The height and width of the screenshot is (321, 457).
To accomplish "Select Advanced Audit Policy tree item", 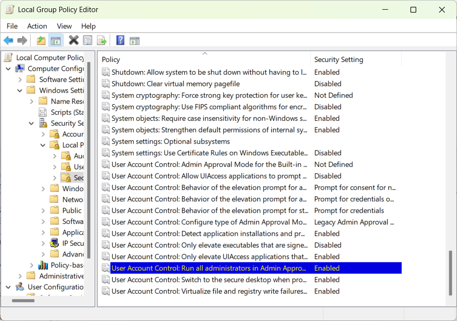I will click(x=67, y=254).
